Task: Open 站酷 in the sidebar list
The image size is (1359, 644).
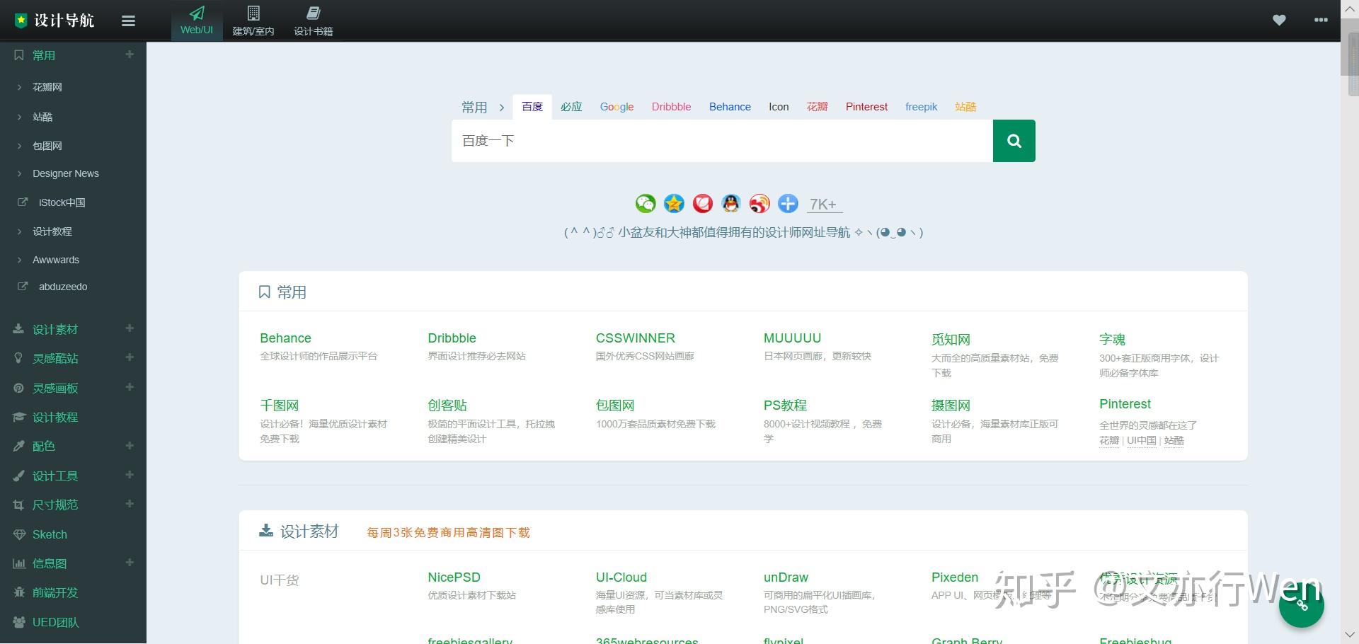Action: point(42,117)
